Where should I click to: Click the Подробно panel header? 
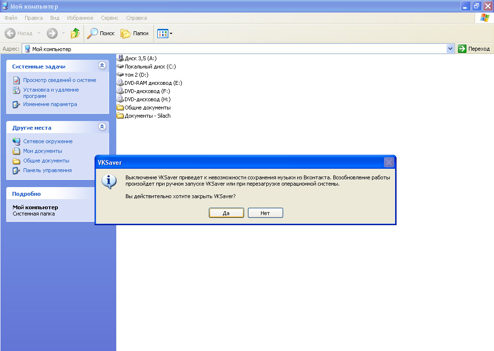coord(50,194)
